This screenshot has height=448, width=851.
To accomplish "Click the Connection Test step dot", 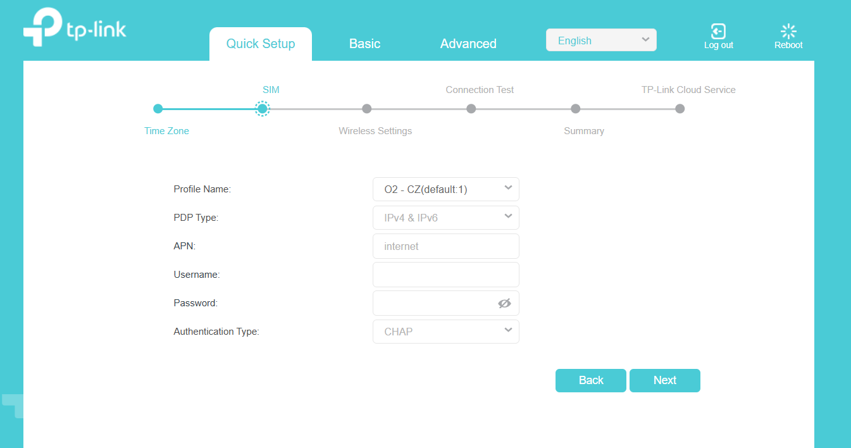I will 471,109.
